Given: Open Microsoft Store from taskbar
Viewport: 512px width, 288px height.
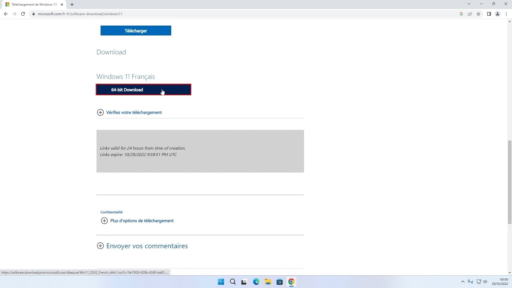Looking at the screenshot, I should [280, 282].
